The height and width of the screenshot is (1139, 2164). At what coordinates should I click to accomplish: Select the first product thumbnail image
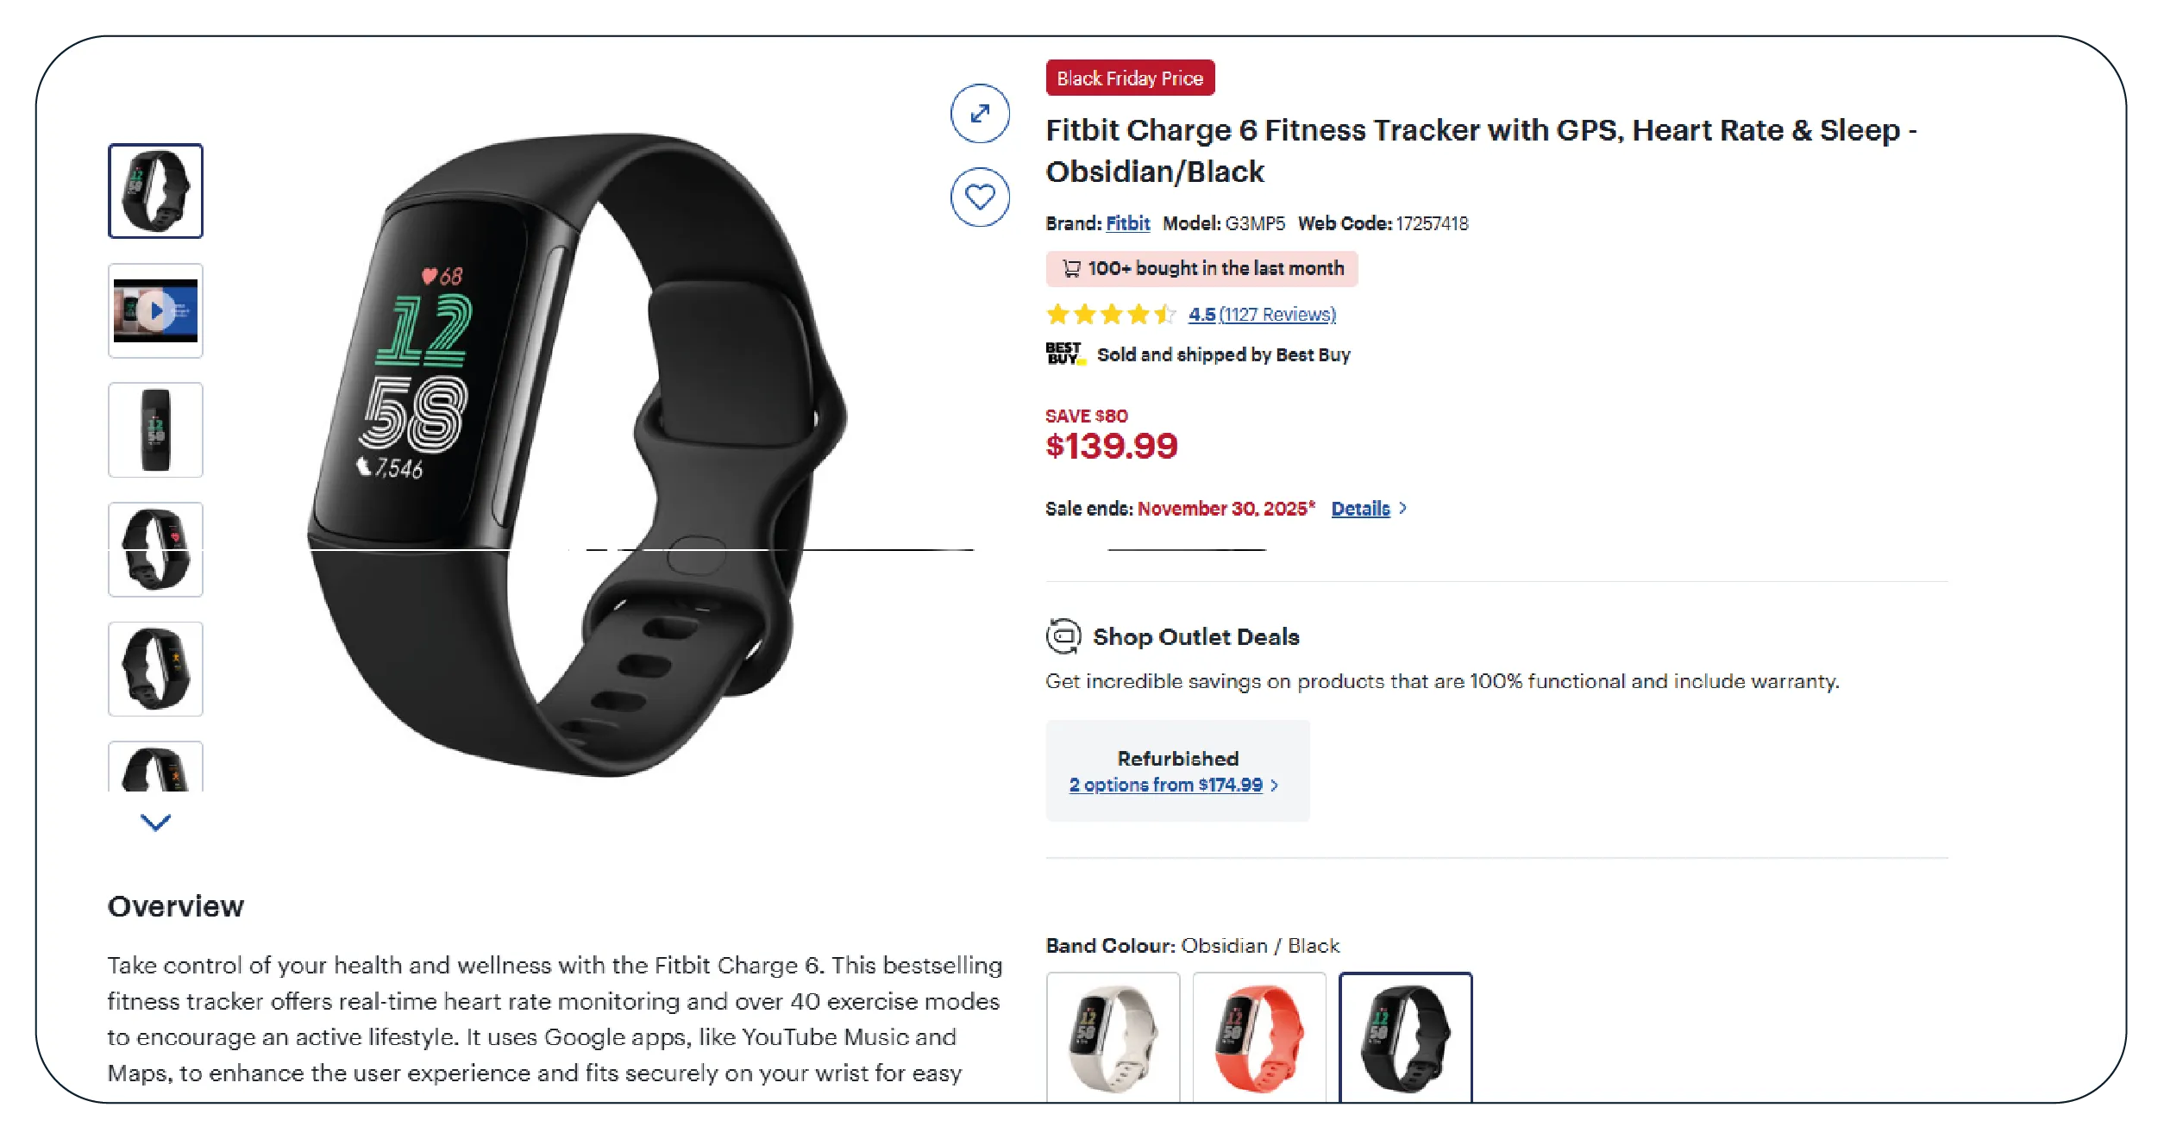(155, 191)
